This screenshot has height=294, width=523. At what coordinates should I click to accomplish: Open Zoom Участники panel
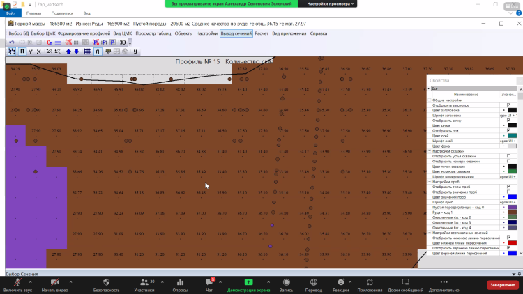[x=144, y=284]
